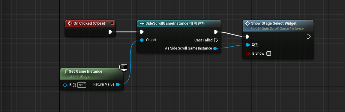
Task: Click the self value box on Get Game Instance
Action: coord(82,85)
